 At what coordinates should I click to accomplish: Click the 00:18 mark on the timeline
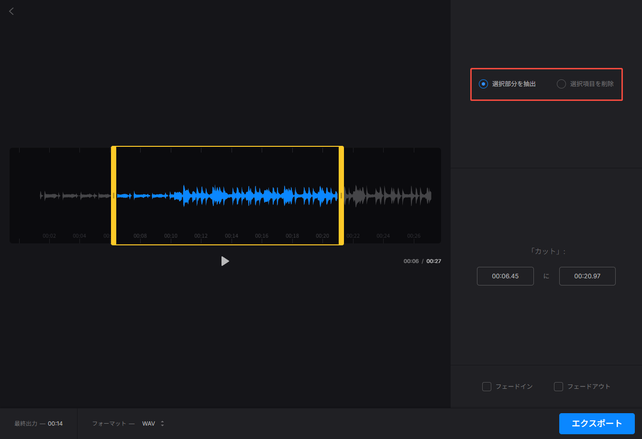tap(292, 236)
